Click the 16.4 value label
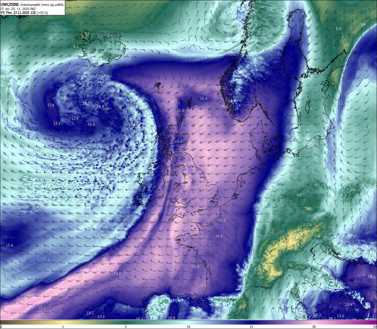This screenshot has height=329, width=377. 204,99
